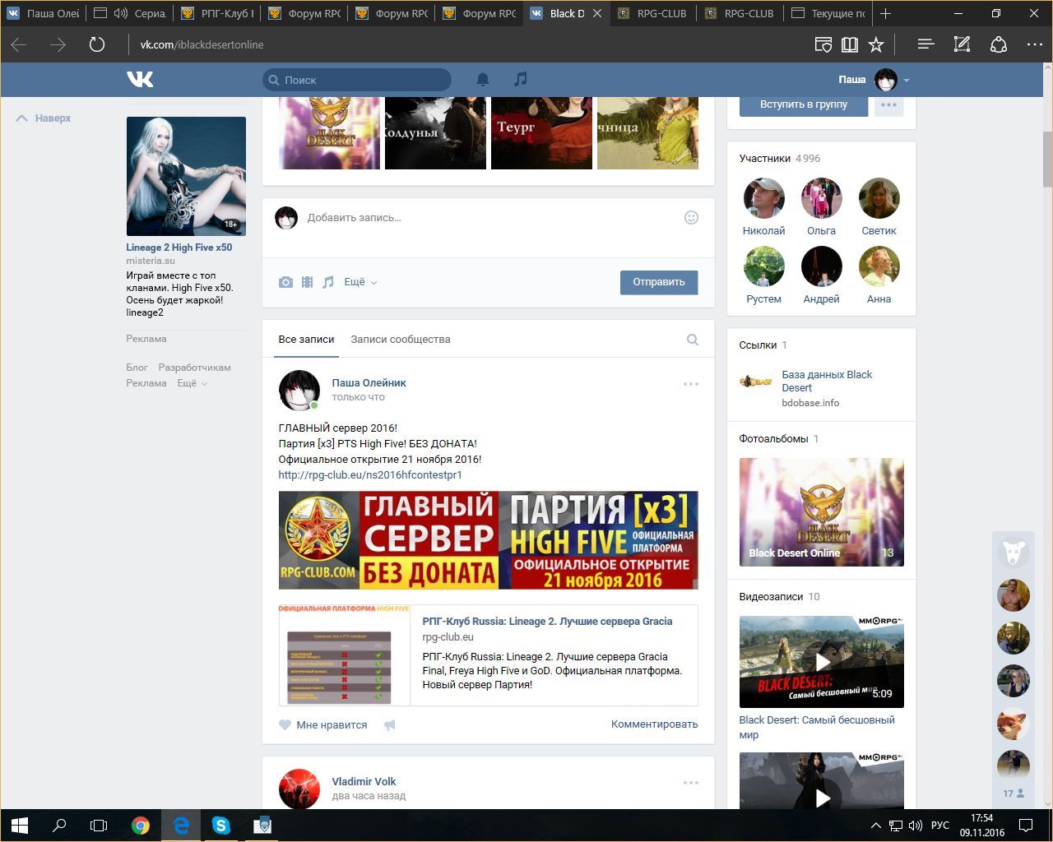Open Edge web note pen icon

point(962,44)
